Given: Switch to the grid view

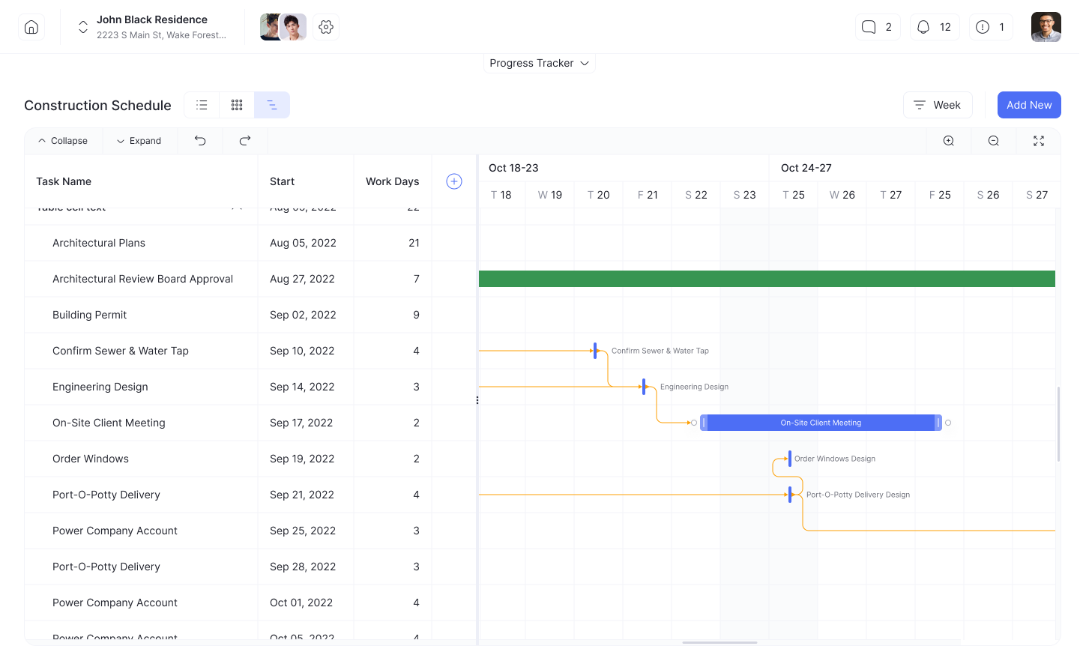Looking at the screenshot, I should pyautogui.click(x=237, y=105).
